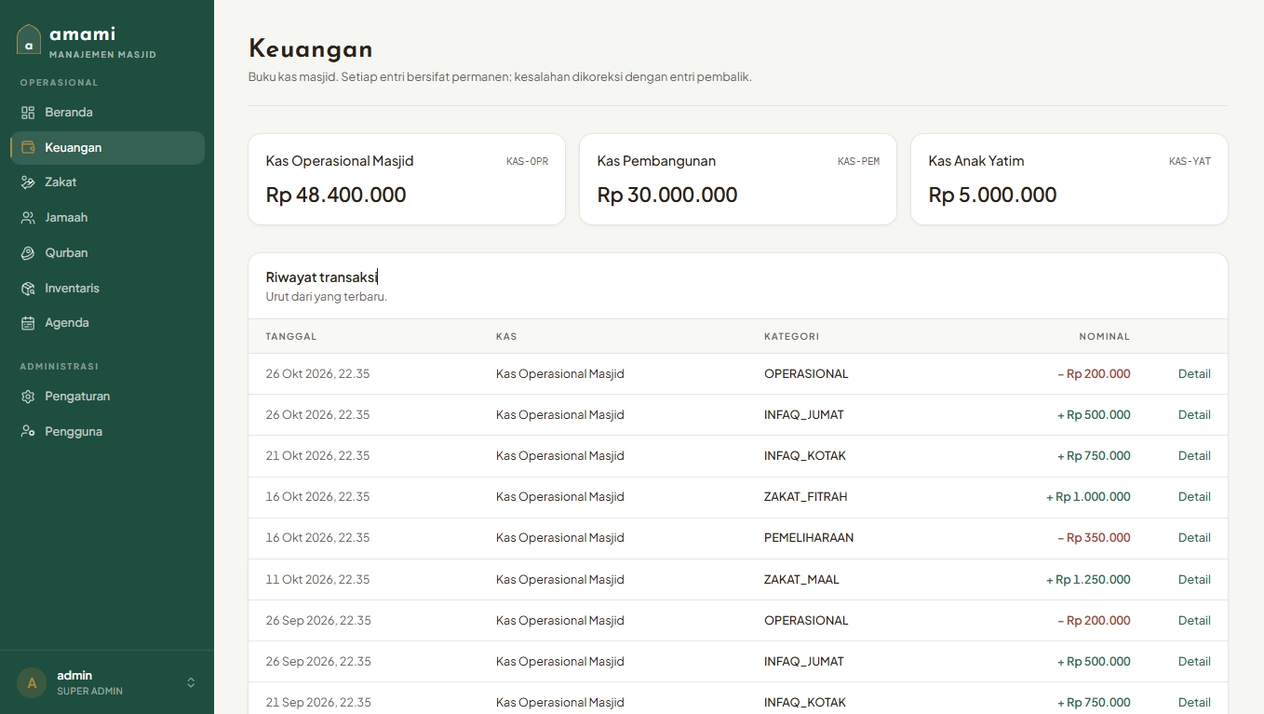Click the Pengaturan gear icon
This screenshot has height=714, width=1264.
pos(28,397)
